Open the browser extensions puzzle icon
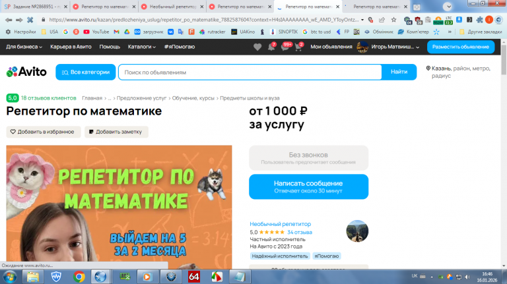Image resolution: width=507 pixels, height=284 pixels. tap(479, 20)
